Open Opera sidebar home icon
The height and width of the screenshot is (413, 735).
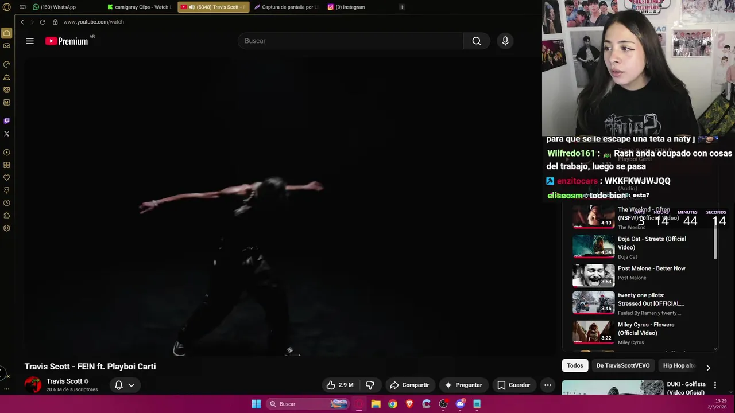7,33
